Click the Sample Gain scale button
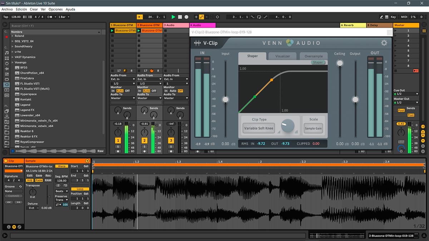The height and width of the screenshot is (241, 429). pyautogui.click(x=313, y=129)
